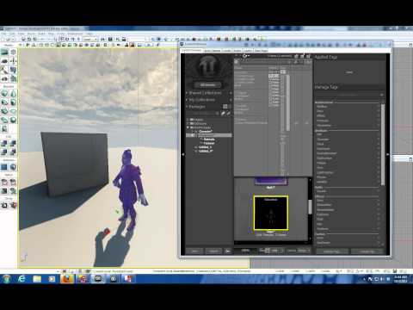
Task: Click the CSG Deintersect button
Action: point(13,152)
